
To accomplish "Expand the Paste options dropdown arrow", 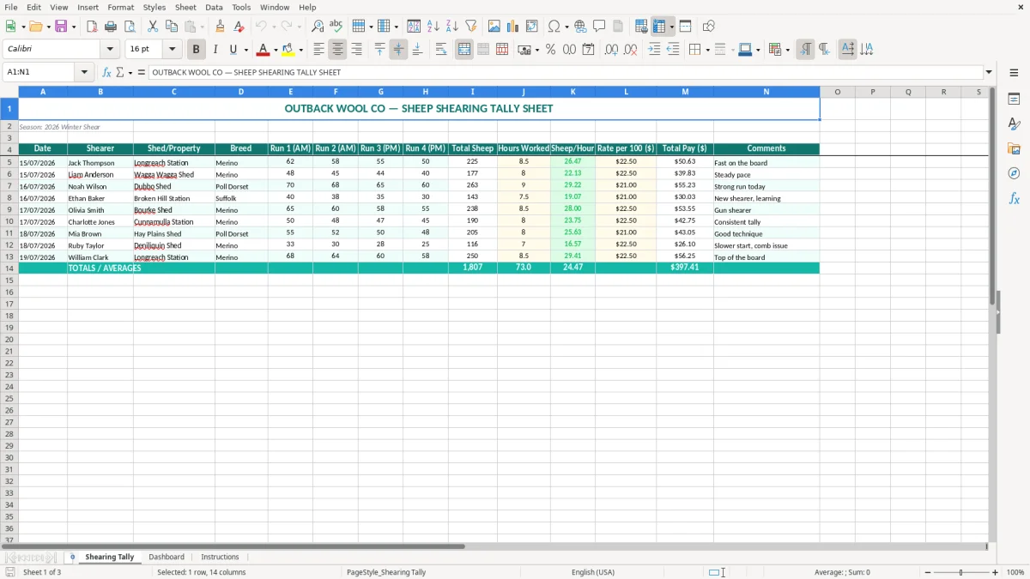I will point(202,27).
